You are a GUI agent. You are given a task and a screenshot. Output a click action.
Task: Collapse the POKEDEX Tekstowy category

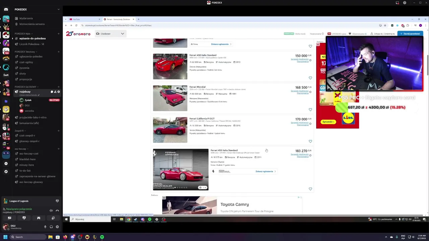click(26, 52)
